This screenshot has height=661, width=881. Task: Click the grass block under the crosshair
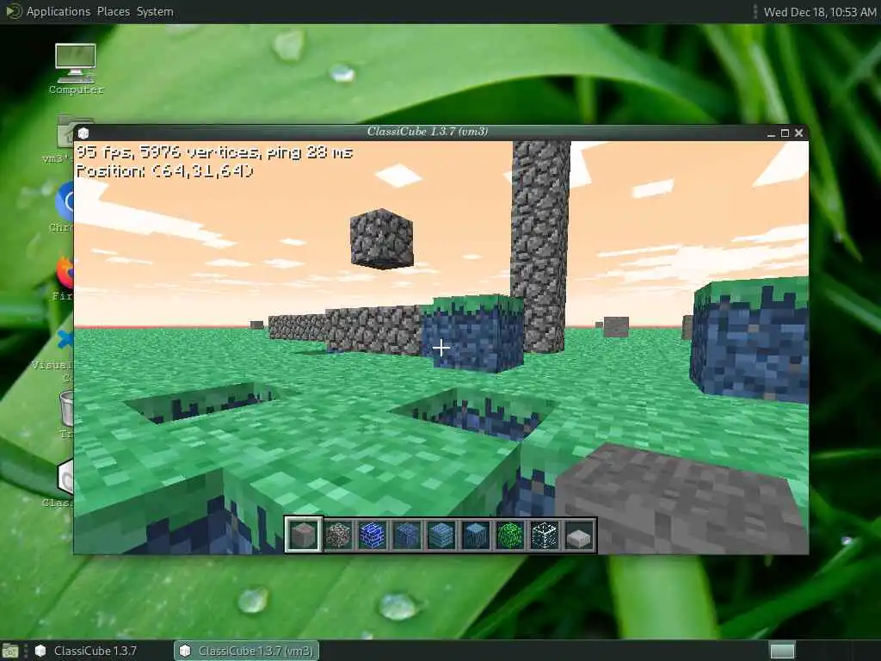click(x=473, y=333)
